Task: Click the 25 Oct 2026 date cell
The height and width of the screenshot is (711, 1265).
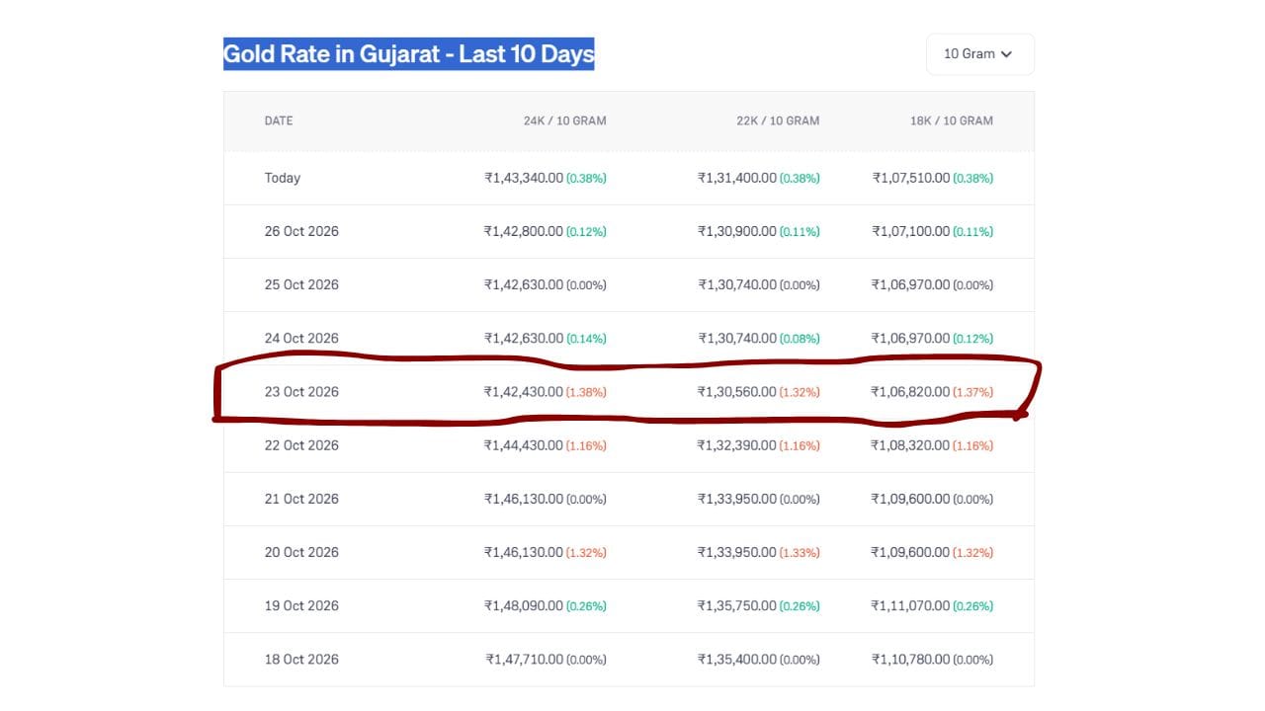Action: (x=301, y=284)
